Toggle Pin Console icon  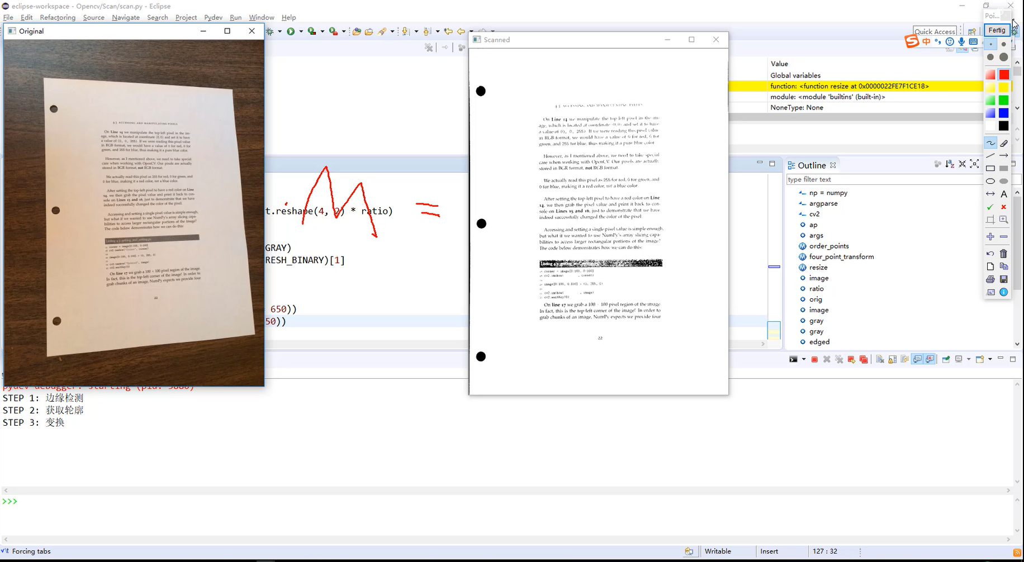(946, 359)
